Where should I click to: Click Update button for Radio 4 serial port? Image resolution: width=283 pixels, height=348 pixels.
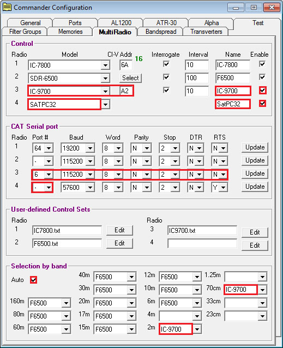click(255, 187)
